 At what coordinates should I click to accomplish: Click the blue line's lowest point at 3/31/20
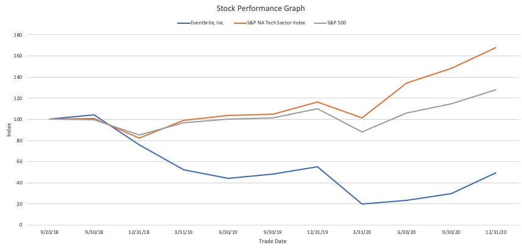[362, 204]
